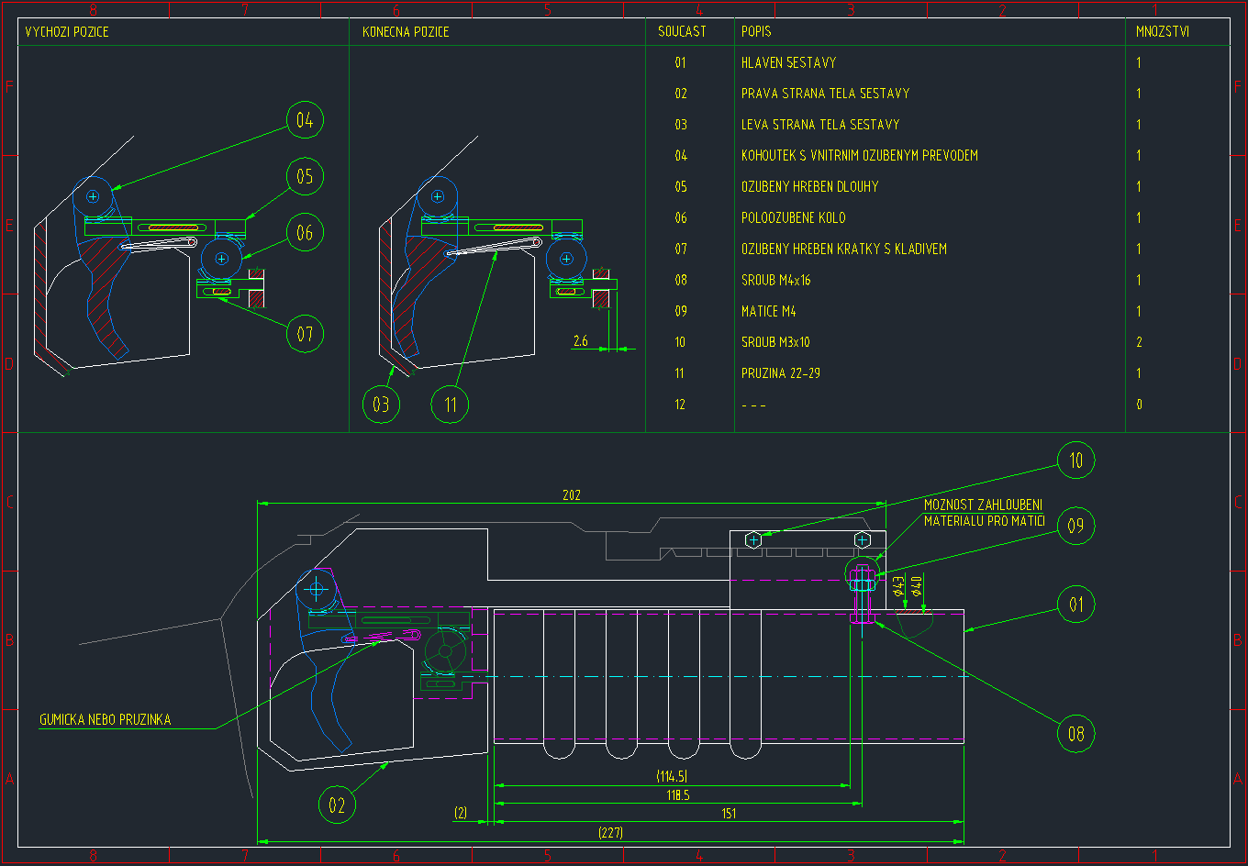Pick balloon 02 below the main assembly

337,805
